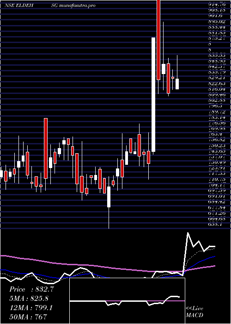Viewport: 231px width, 324px height.
Task: Click the Live MACD inset chart
Action: (127, 301)
